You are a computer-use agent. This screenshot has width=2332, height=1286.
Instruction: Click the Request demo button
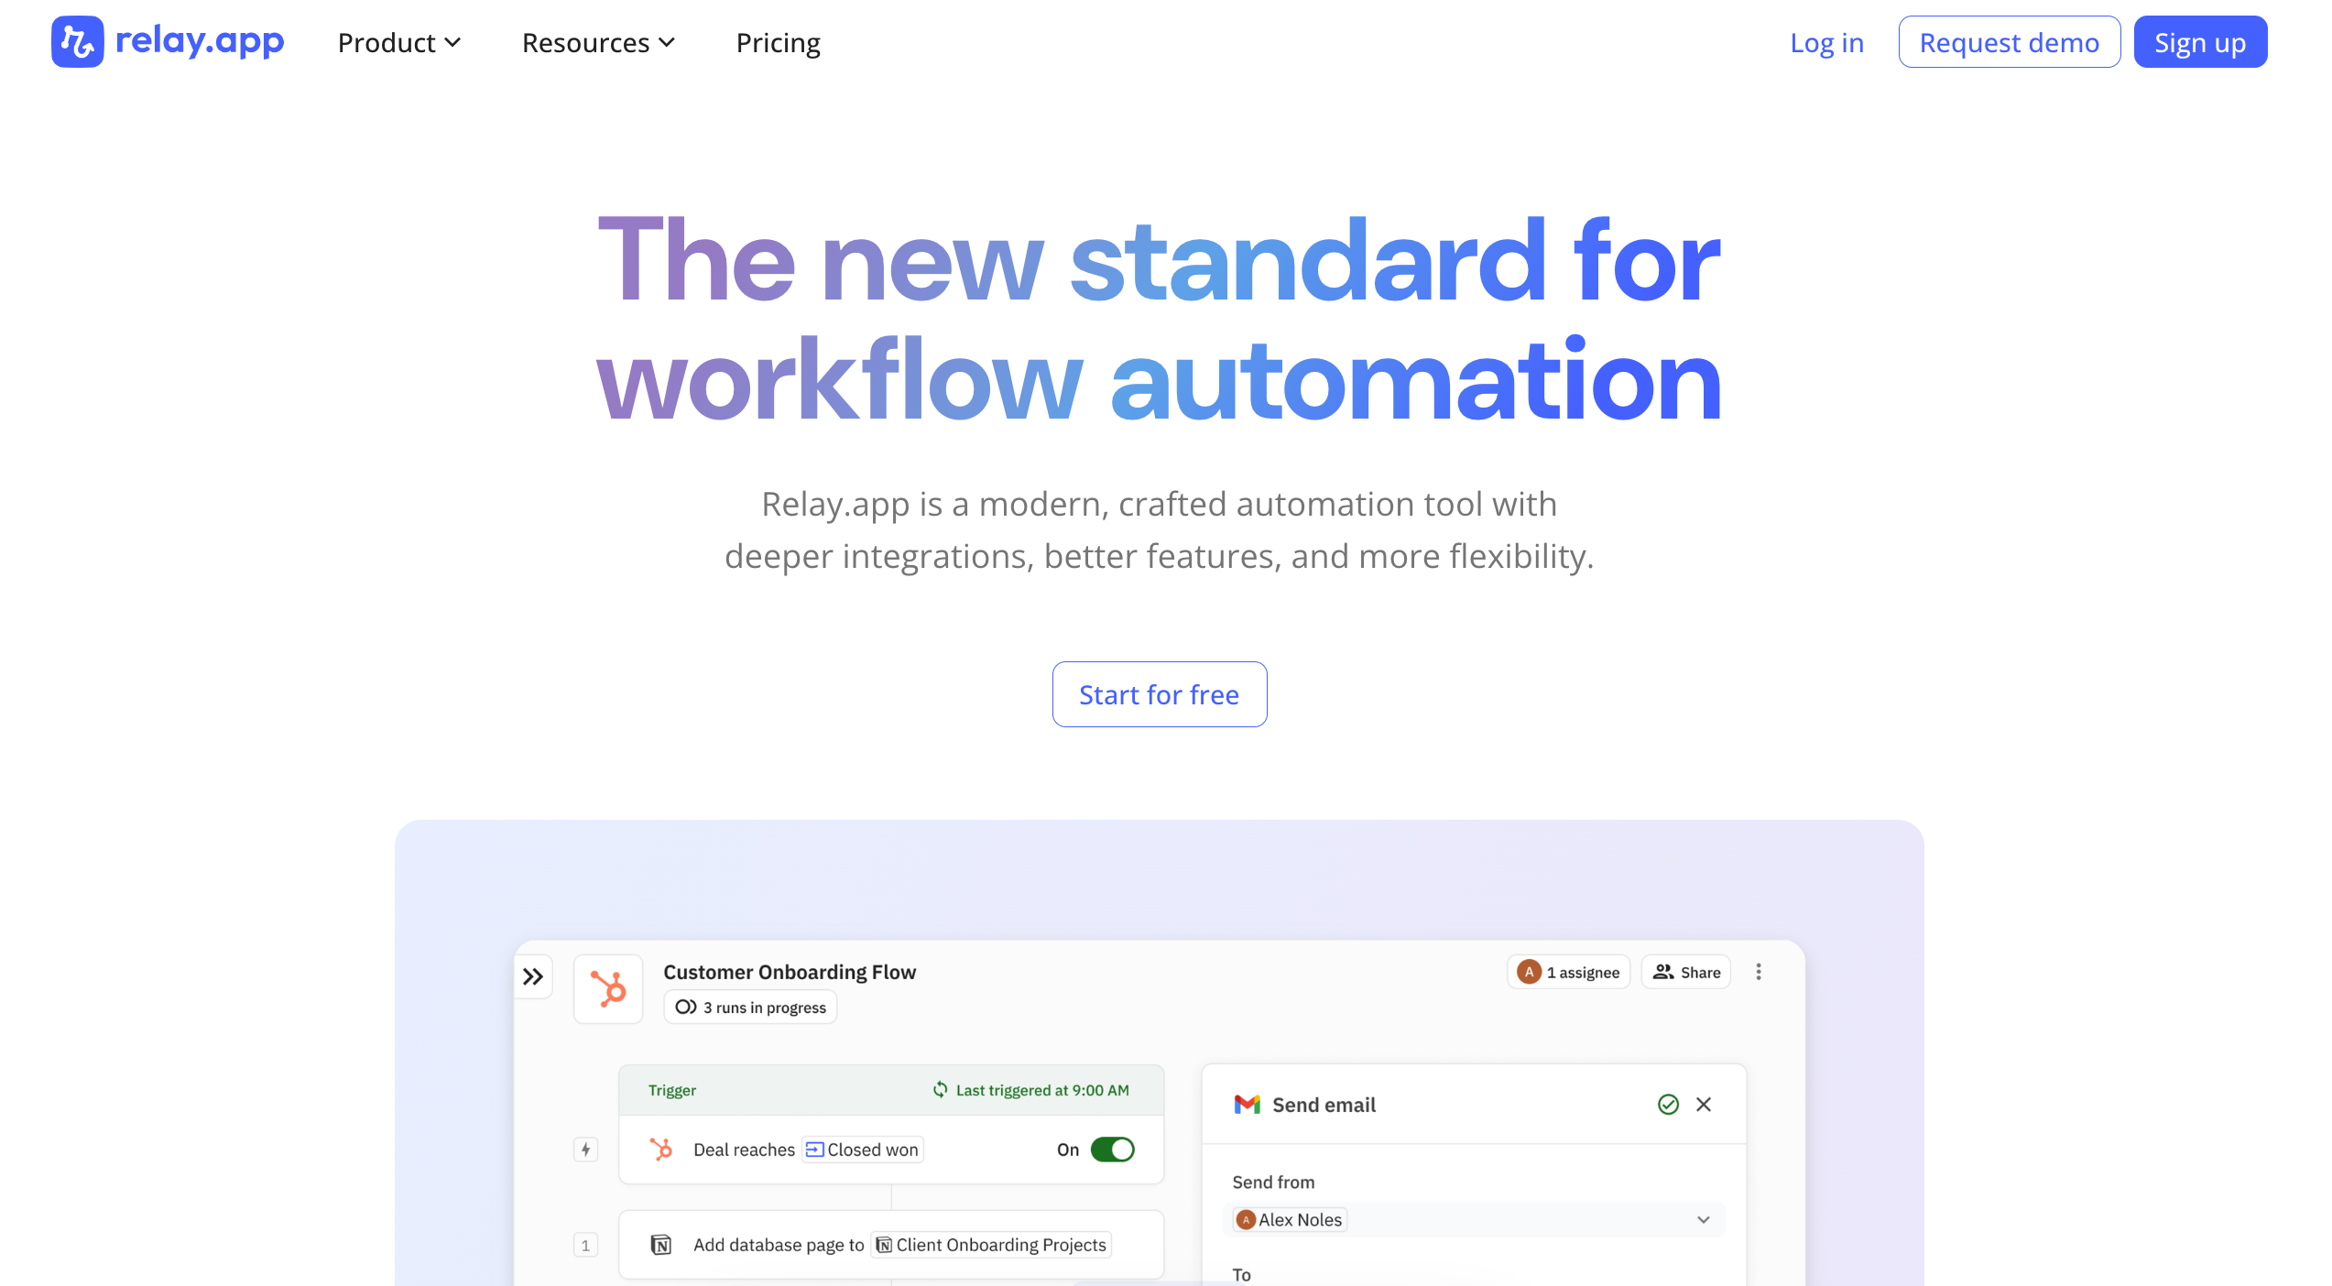point(2009,43)
